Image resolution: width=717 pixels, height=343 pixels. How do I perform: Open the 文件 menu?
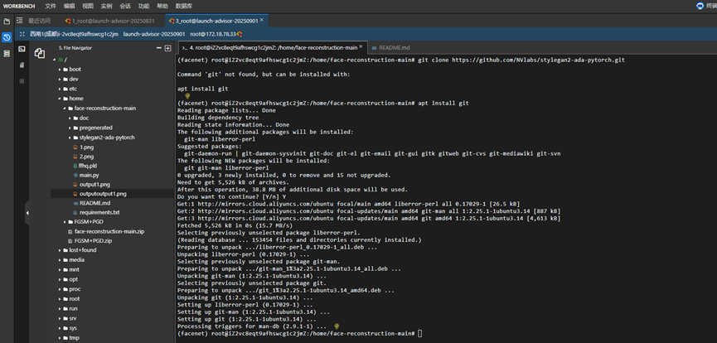(x=51, y=6)
